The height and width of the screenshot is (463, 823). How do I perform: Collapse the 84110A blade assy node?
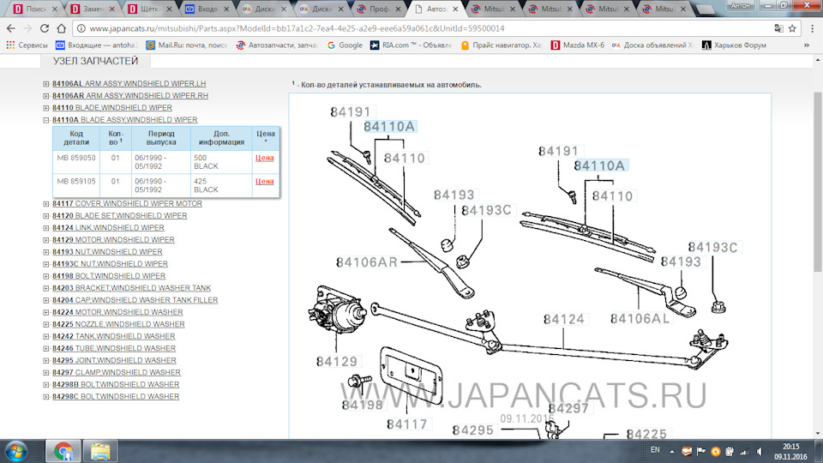coord(46,120)
